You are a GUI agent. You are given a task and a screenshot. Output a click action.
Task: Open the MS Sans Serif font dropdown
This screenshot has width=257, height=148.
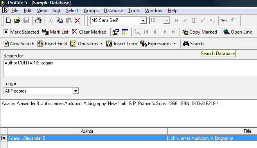[x=143, y=21]
